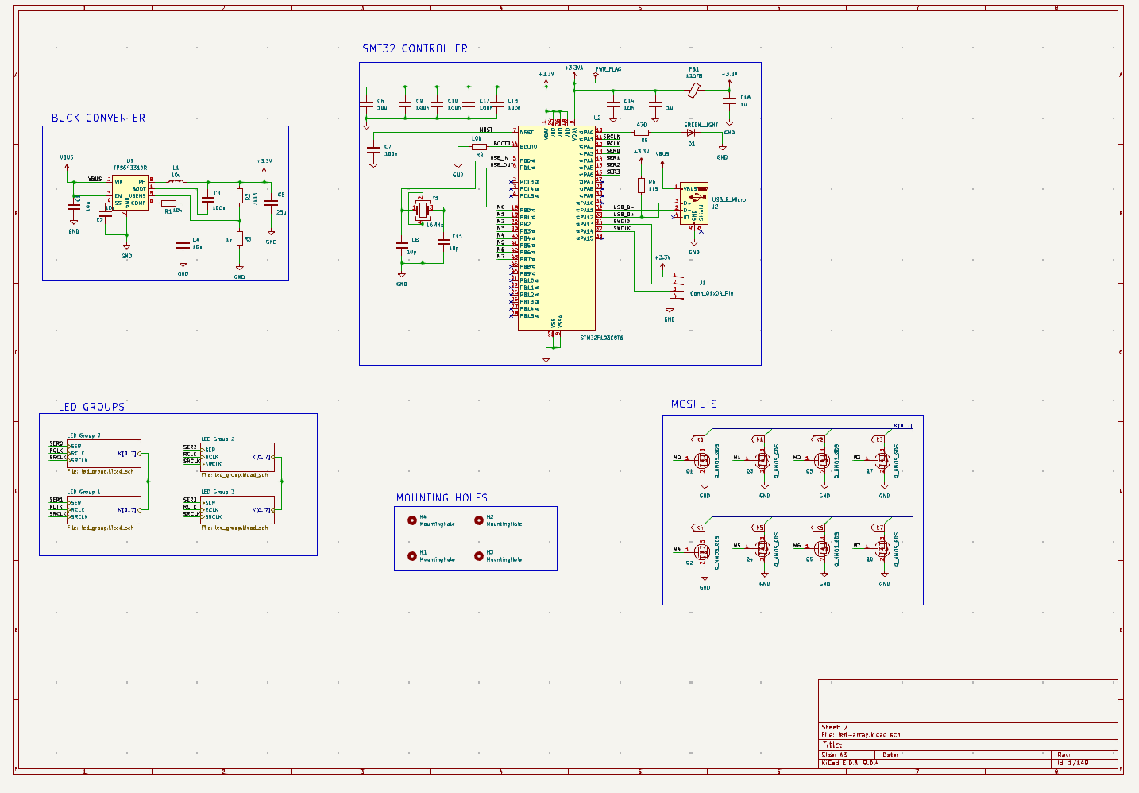Screen dimensions: 1139x793
Task: Select capacitor C6 10u
Action: click(366, 104)
